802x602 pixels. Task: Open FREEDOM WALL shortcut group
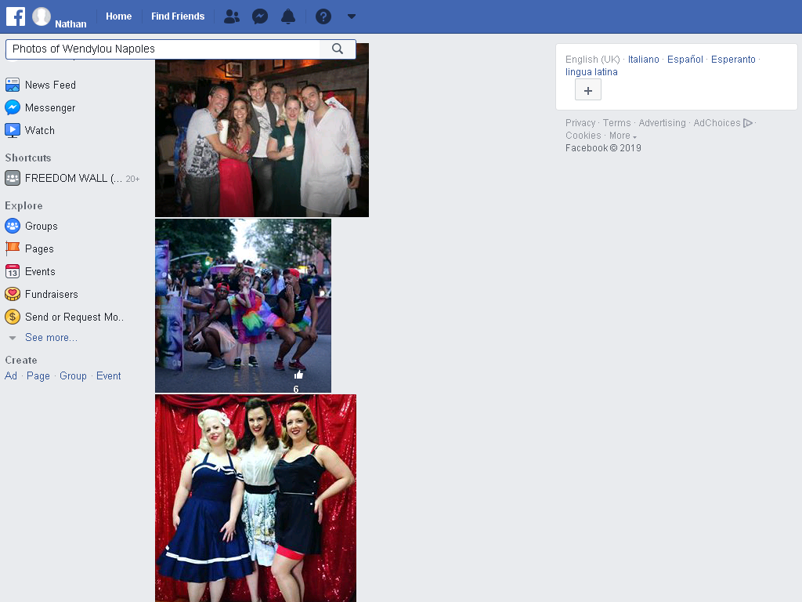coord(72,178)
